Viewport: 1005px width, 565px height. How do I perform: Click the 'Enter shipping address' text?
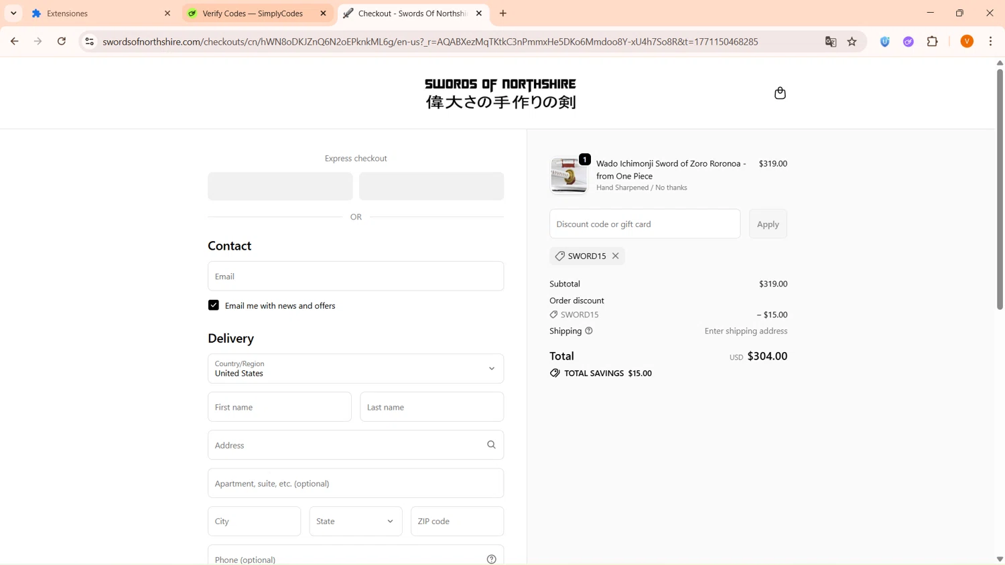point(746,331)
